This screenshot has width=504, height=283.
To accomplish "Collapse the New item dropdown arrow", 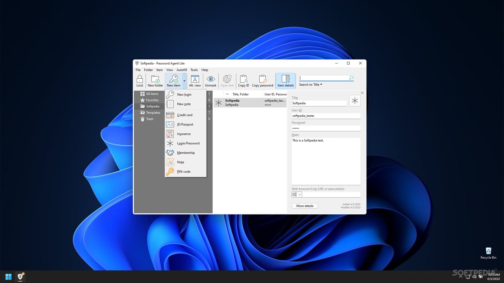I will point(184,81).
